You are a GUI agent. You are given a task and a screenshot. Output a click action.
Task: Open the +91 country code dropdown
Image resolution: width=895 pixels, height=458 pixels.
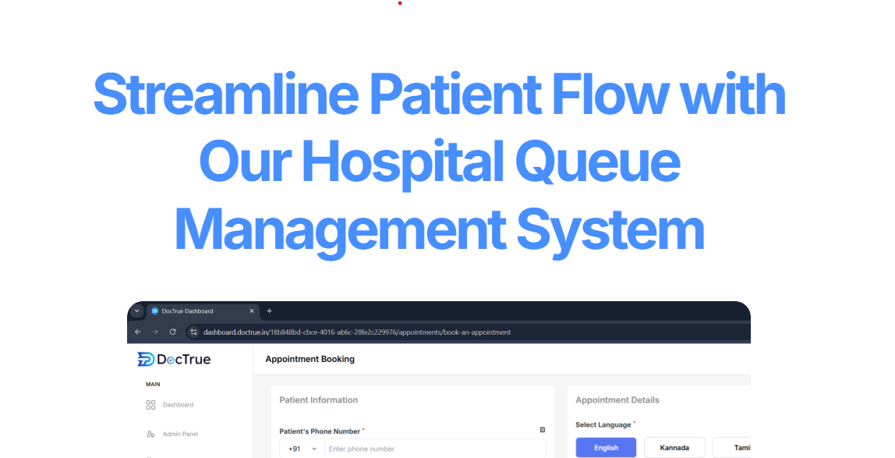point(302,449)
